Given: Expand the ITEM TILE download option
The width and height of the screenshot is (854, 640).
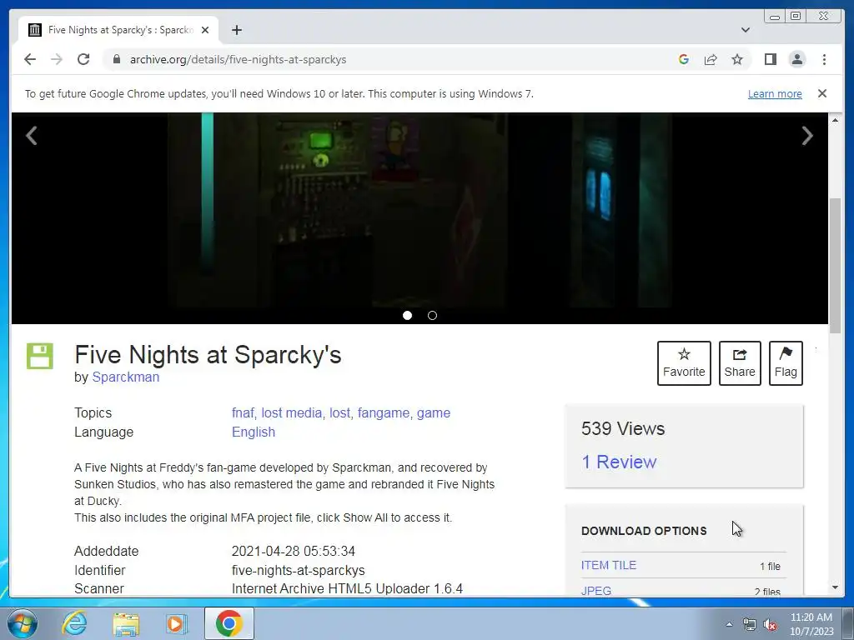Looking at the screenshot, I should click(608, 566).
